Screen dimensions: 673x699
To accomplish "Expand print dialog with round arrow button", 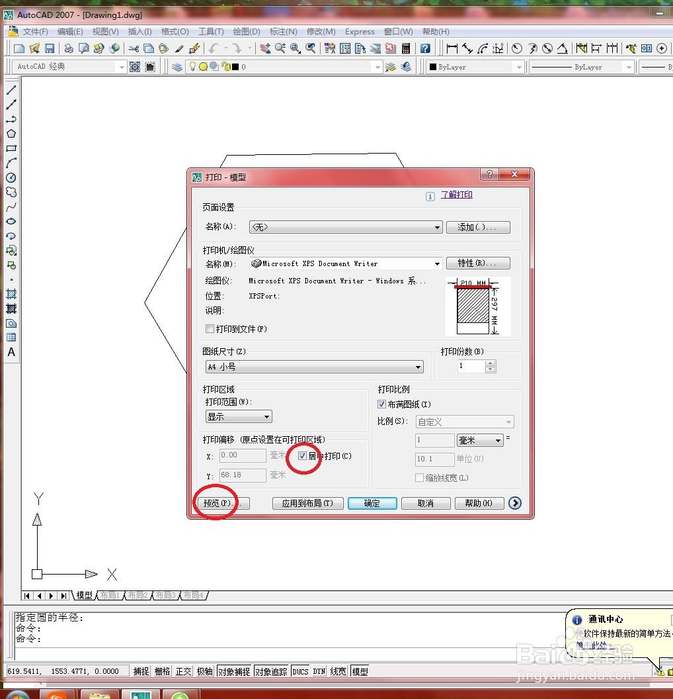I will (x=514, y=503).
